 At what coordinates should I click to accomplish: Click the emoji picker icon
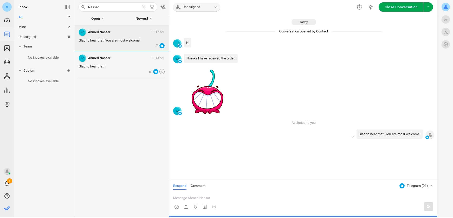click(x=177, y=207)
